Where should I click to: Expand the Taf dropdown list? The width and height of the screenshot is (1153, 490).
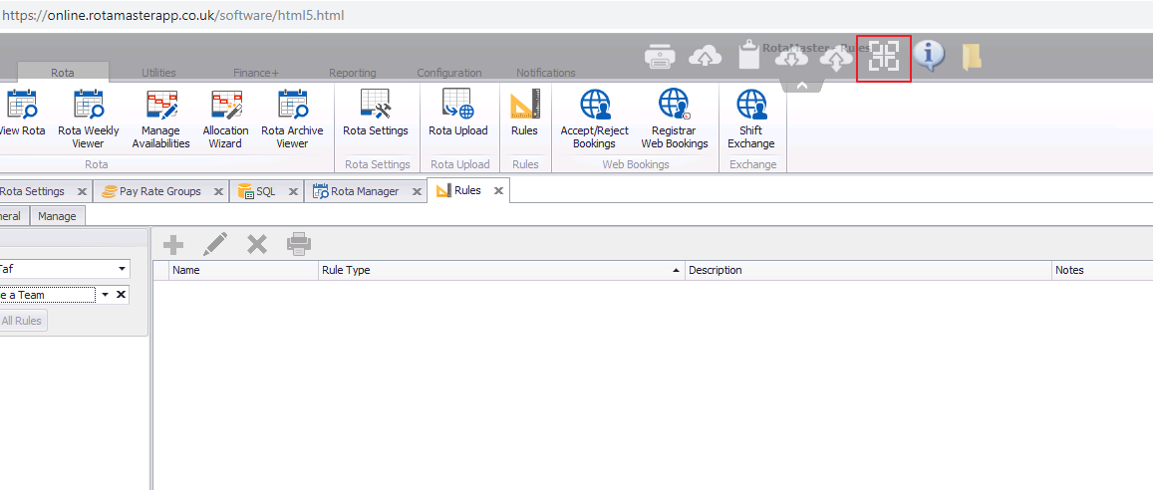click(122, 269)
